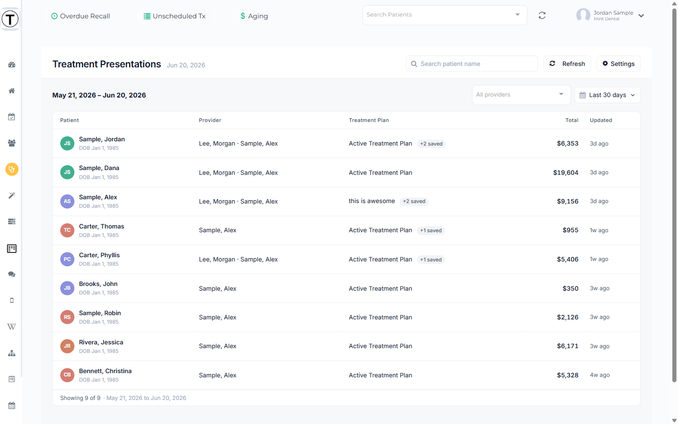Click +2 saved badge next to this is awesome
Image resolution: width=678 pixels, height=424 pixels.
(414, 201)
